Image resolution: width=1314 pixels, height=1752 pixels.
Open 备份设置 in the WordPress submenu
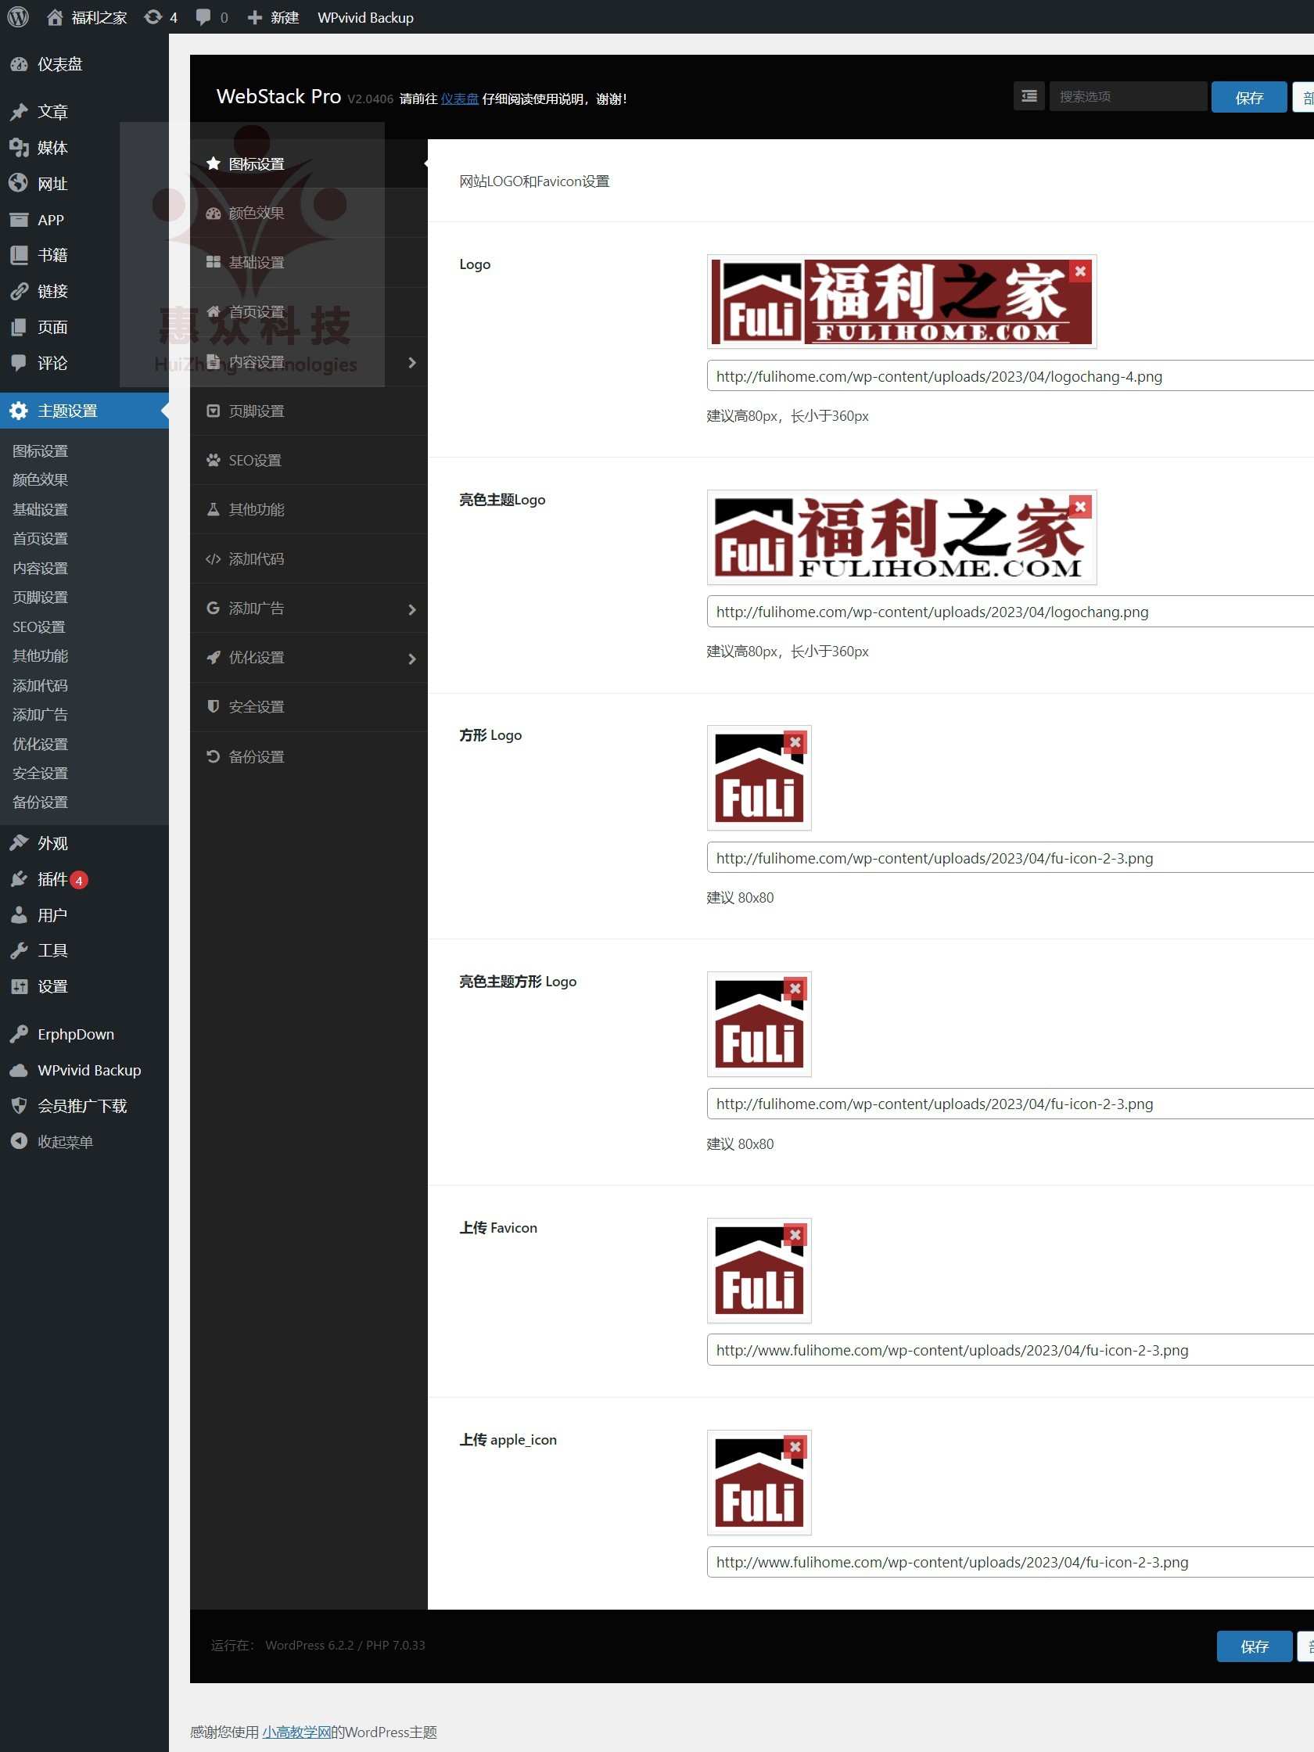41,802
